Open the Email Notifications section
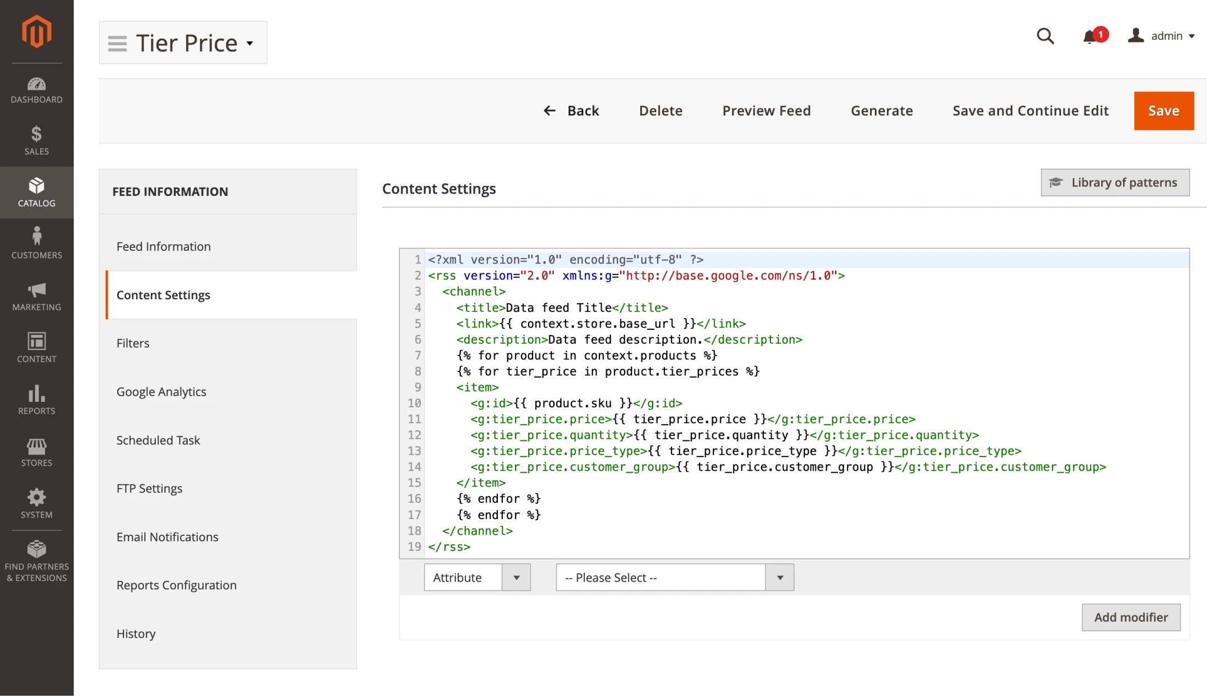This screenshot has width=1232, height=696. (x=167, y=537)
